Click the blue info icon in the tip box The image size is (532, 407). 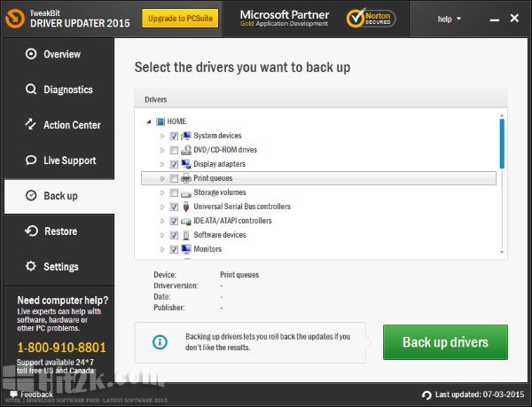click(x=160, y=342)
